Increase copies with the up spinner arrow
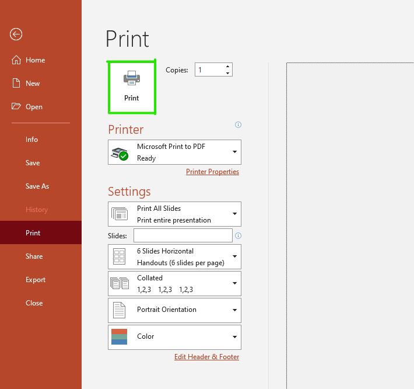This screenshot has width=414, height=389. pyautogui.click(x=227, y=67)
